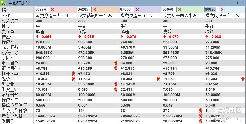Click the badge beside 63620 premium +0.394
Viewport: 246px width, 124px height.
(x=243, y=79)
